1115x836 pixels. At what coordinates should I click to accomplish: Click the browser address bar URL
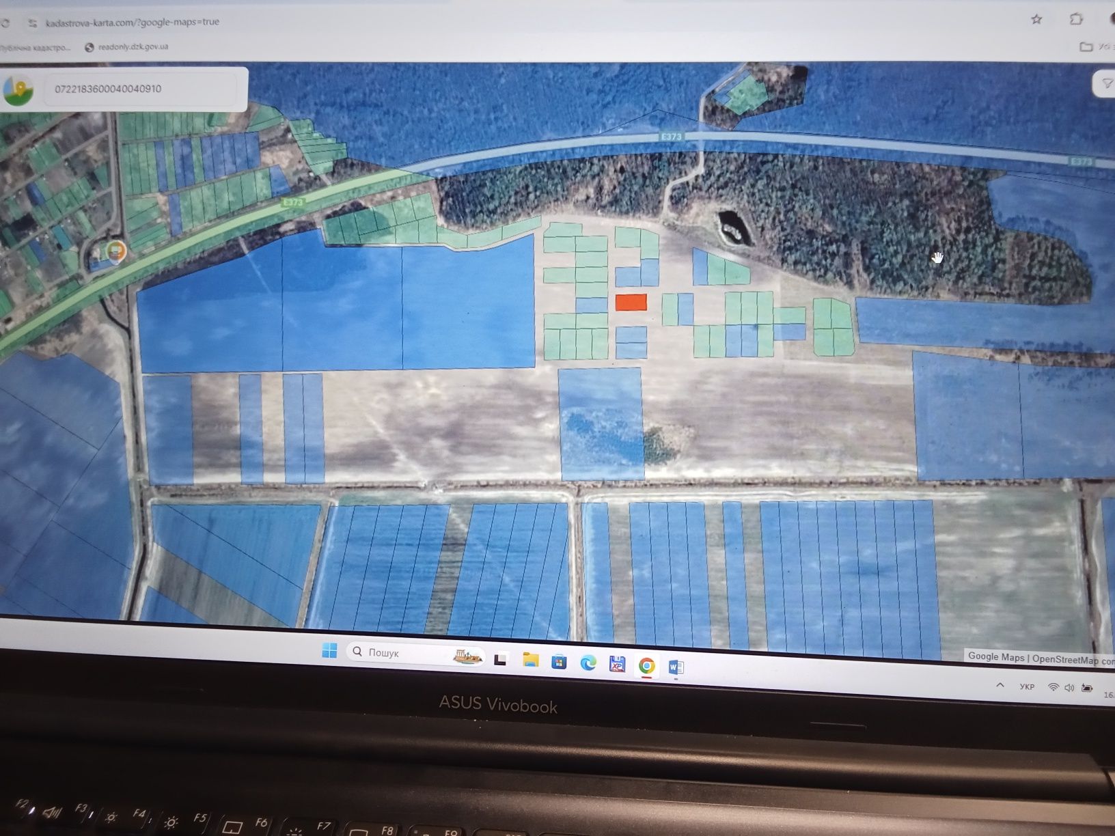point(133,22)
